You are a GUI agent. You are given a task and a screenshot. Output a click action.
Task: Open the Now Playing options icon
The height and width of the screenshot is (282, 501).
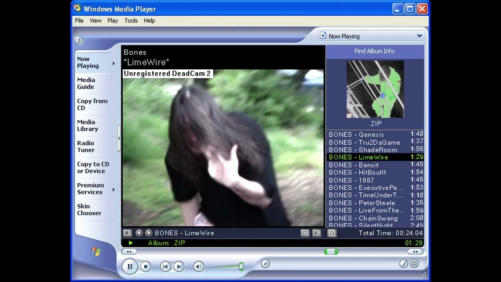coord(128,233)
